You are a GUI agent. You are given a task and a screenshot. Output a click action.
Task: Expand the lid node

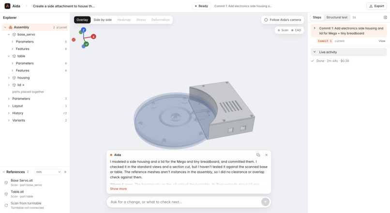click(9, 85)
